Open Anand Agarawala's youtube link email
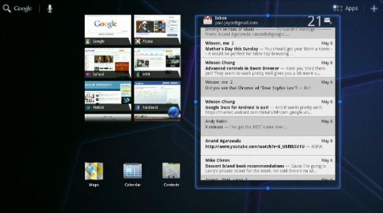Screen dimensions: 383x213 (268, 146)
